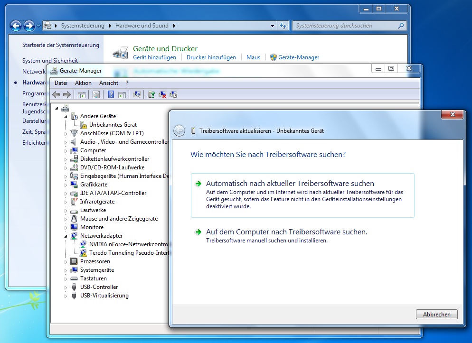Click Hardware und Sound in the breadcrumb
Screen dimensions: 472x343
142,26
